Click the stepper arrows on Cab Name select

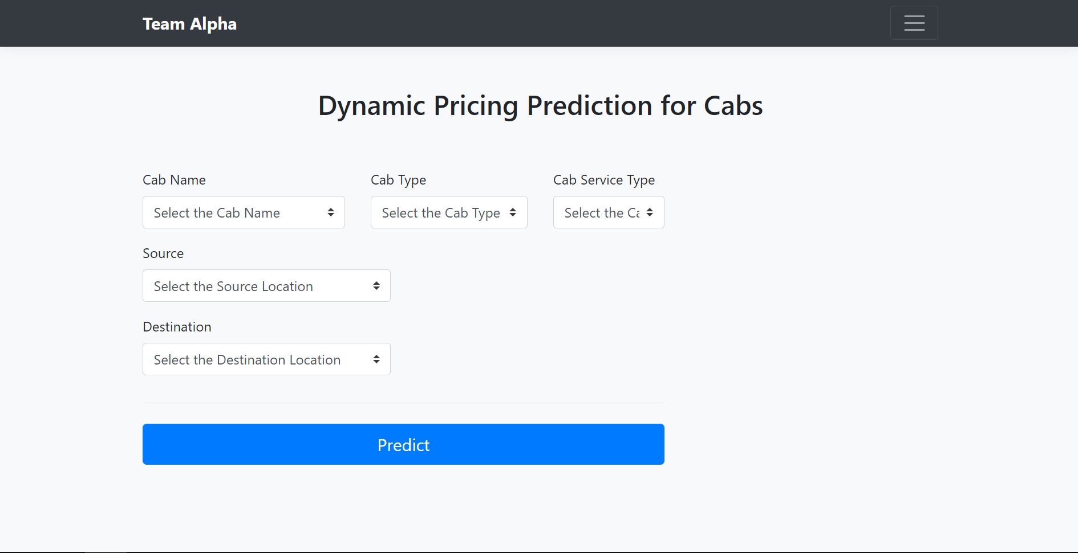coord(331,212)
